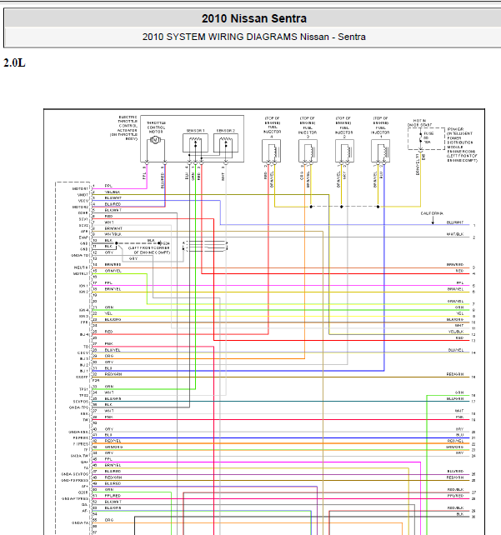This screenshot has height=535, width=501.
Task: Click the E24 ground symbol
Action: [160, 243]
